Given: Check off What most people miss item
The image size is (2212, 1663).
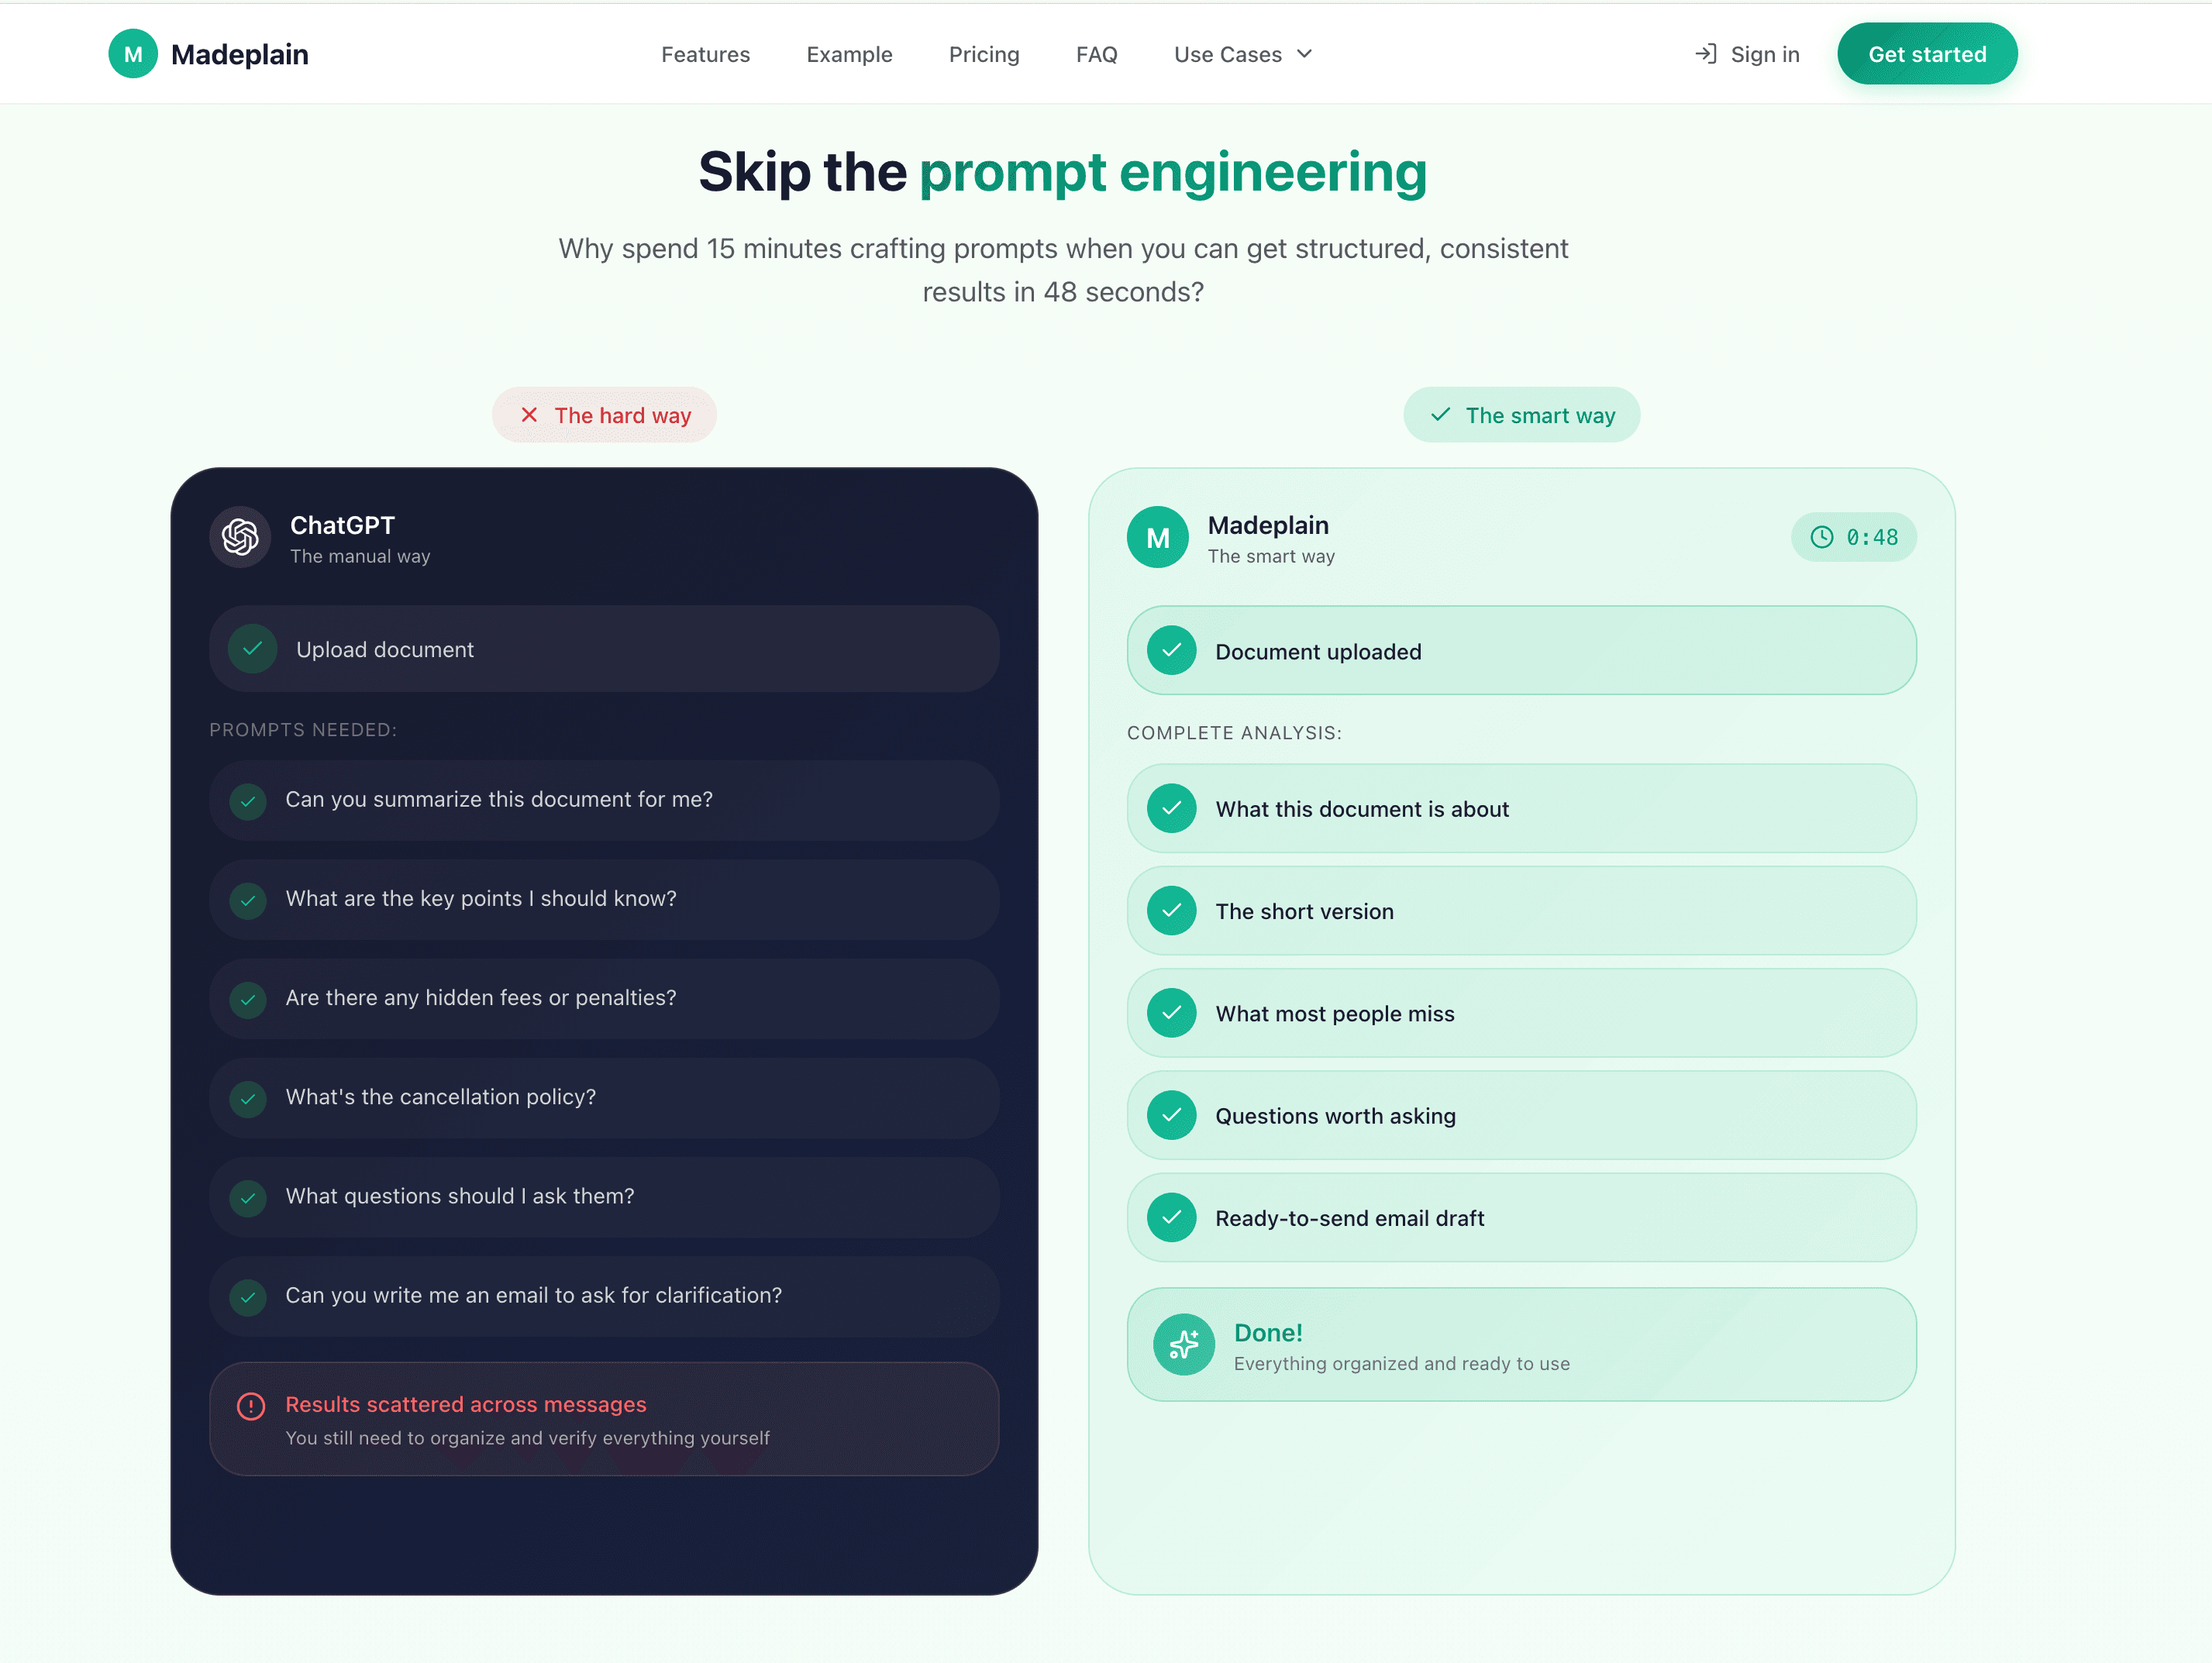Looking at the screenshot, I should (1171, 1013).
